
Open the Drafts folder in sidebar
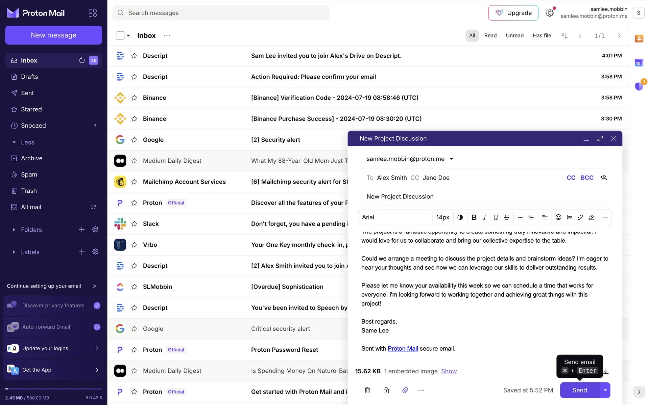(29, 77)
